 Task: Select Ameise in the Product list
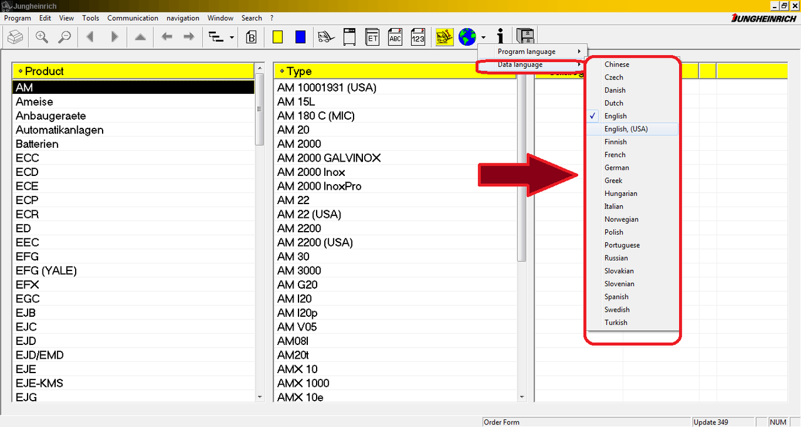pyautogui.click(x=133, y=101)
